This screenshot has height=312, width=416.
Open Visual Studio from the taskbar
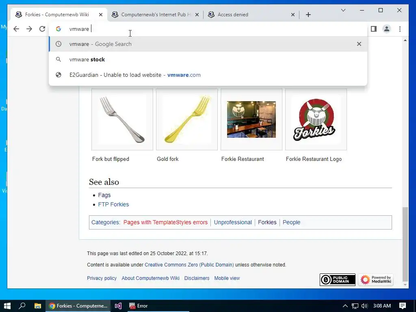(x=118, y=305)
